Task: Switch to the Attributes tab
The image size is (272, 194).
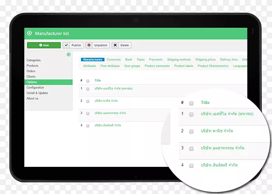Action: click(89, 66)
